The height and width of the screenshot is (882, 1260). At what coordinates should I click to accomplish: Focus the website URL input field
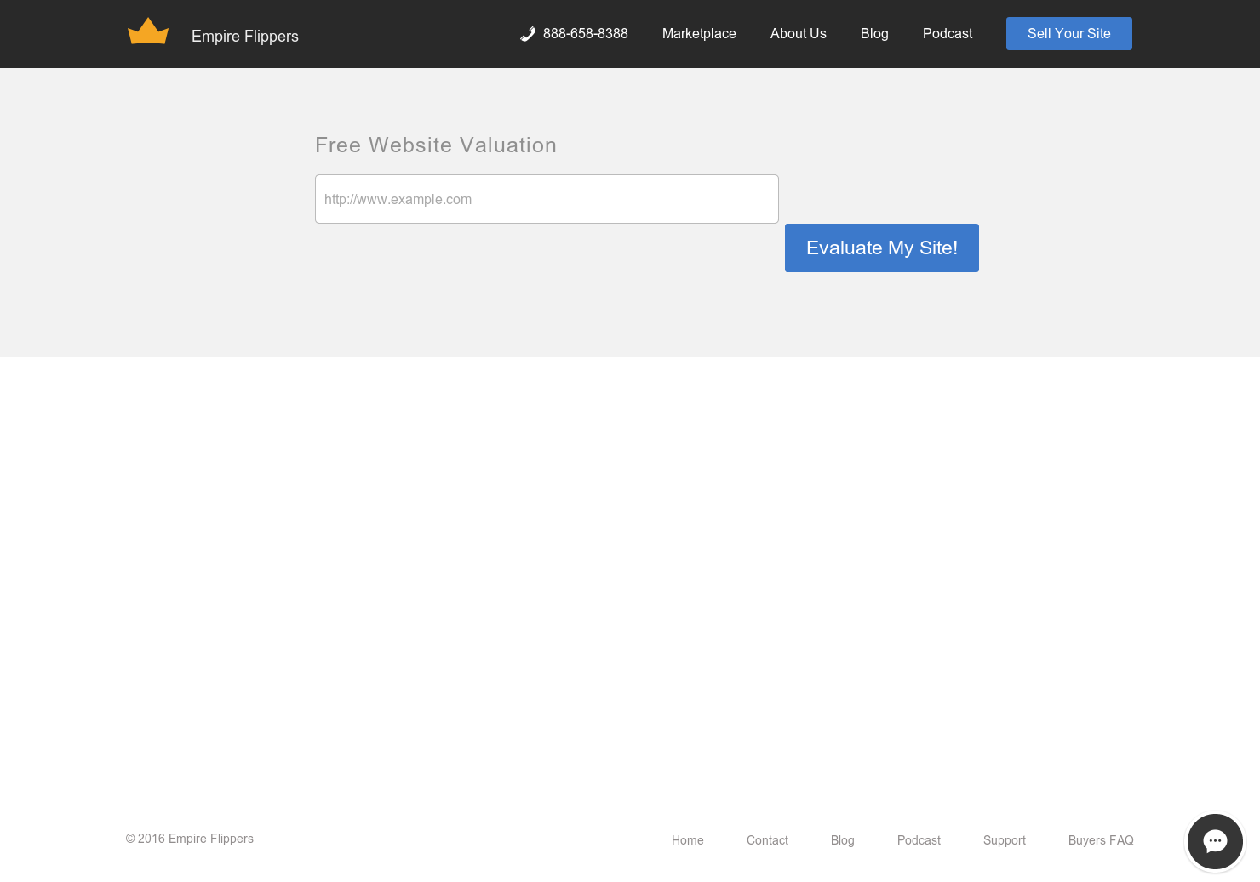547,199
